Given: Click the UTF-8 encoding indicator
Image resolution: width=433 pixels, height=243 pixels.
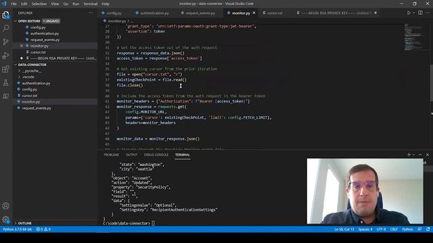Looking at the screenshot, I should pos(381,230).
